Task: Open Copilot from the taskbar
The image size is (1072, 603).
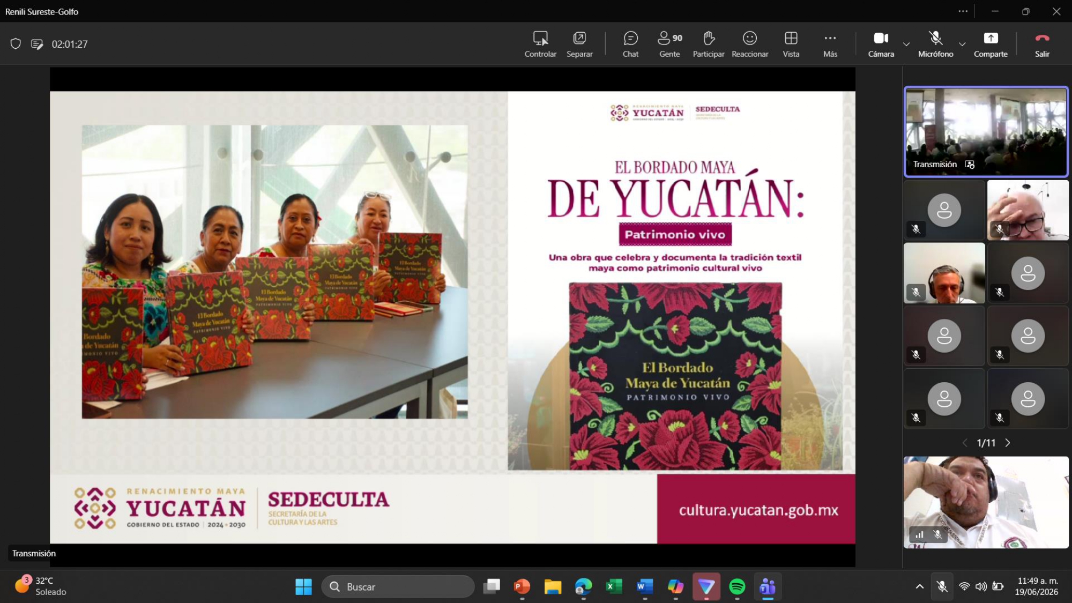Action: (x=675, y=587)
